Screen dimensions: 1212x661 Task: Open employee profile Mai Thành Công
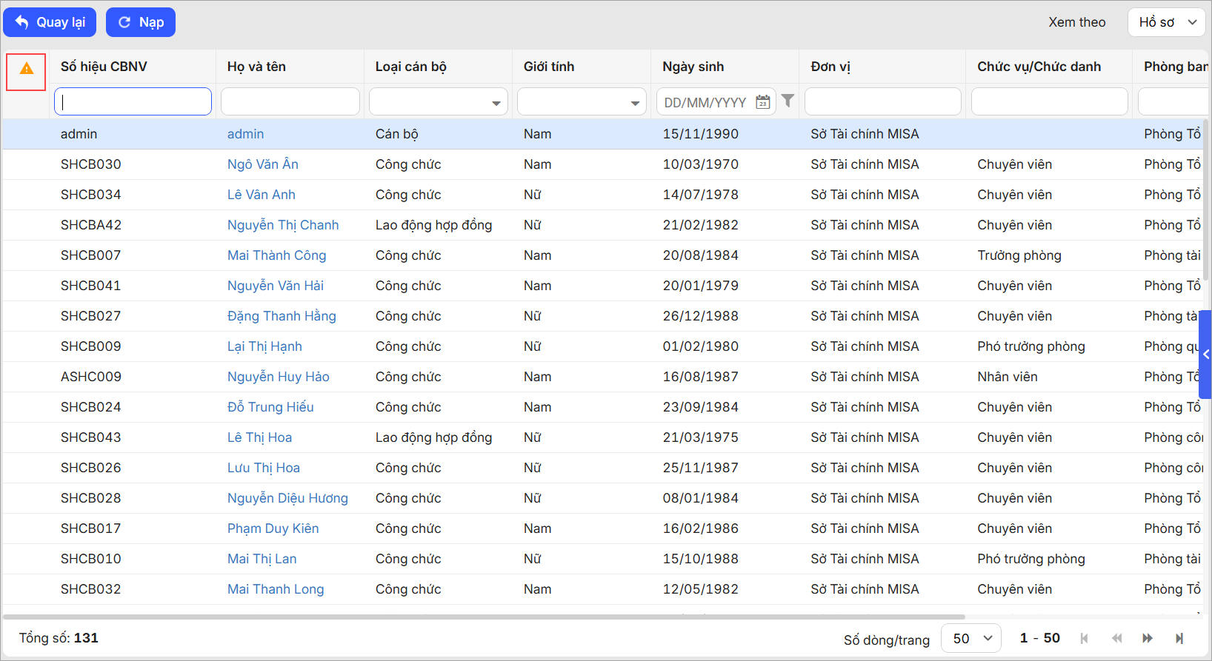[276, 255]
